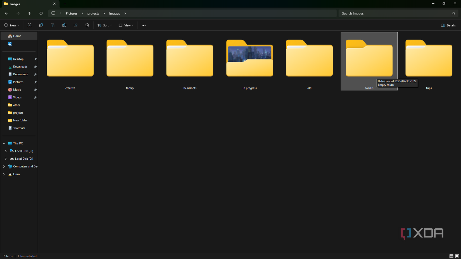Select the headshots folder

(190, 61)
